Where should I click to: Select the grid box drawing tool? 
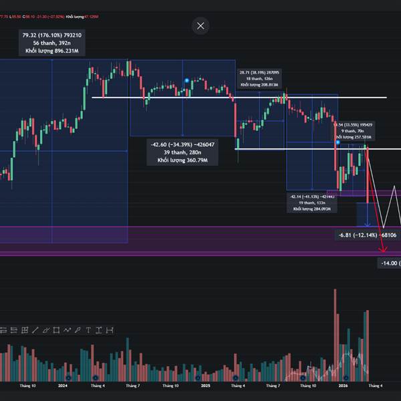[x=25, y=330]
